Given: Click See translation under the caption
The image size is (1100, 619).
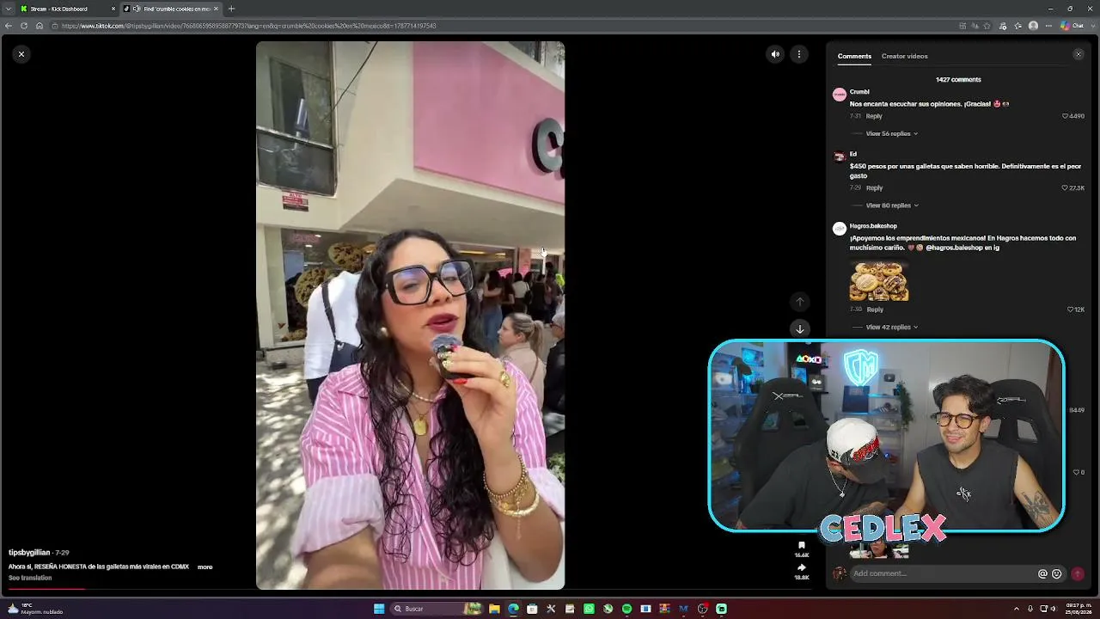Looking at the screenshot, I should click(30, 578).
